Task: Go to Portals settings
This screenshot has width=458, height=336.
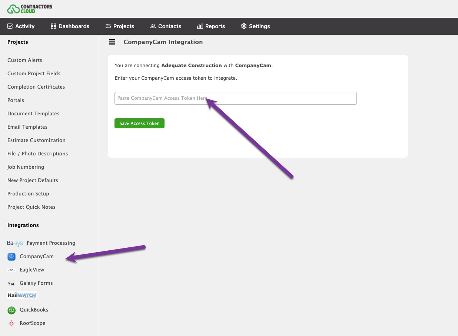Action: (x=16, y=100)
